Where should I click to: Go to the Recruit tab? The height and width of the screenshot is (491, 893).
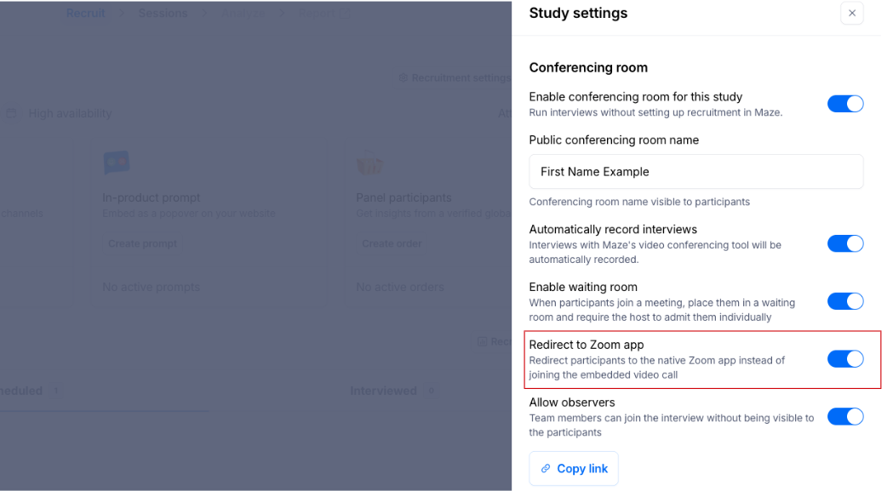click(86, 14)
